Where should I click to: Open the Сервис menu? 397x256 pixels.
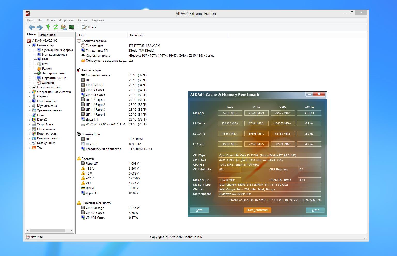point(83,20)
